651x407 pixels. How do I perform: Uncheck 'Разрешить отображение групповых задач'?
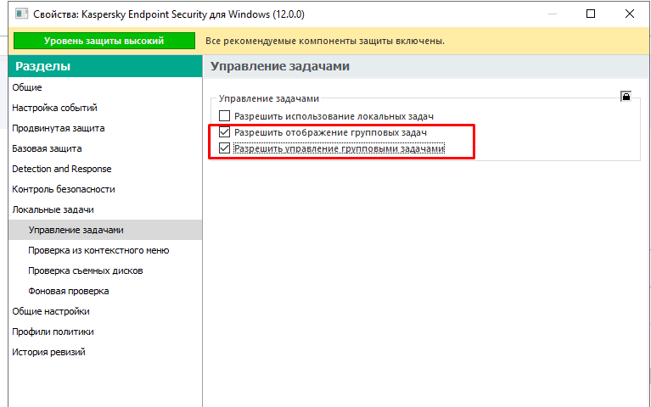coord(224,132)
